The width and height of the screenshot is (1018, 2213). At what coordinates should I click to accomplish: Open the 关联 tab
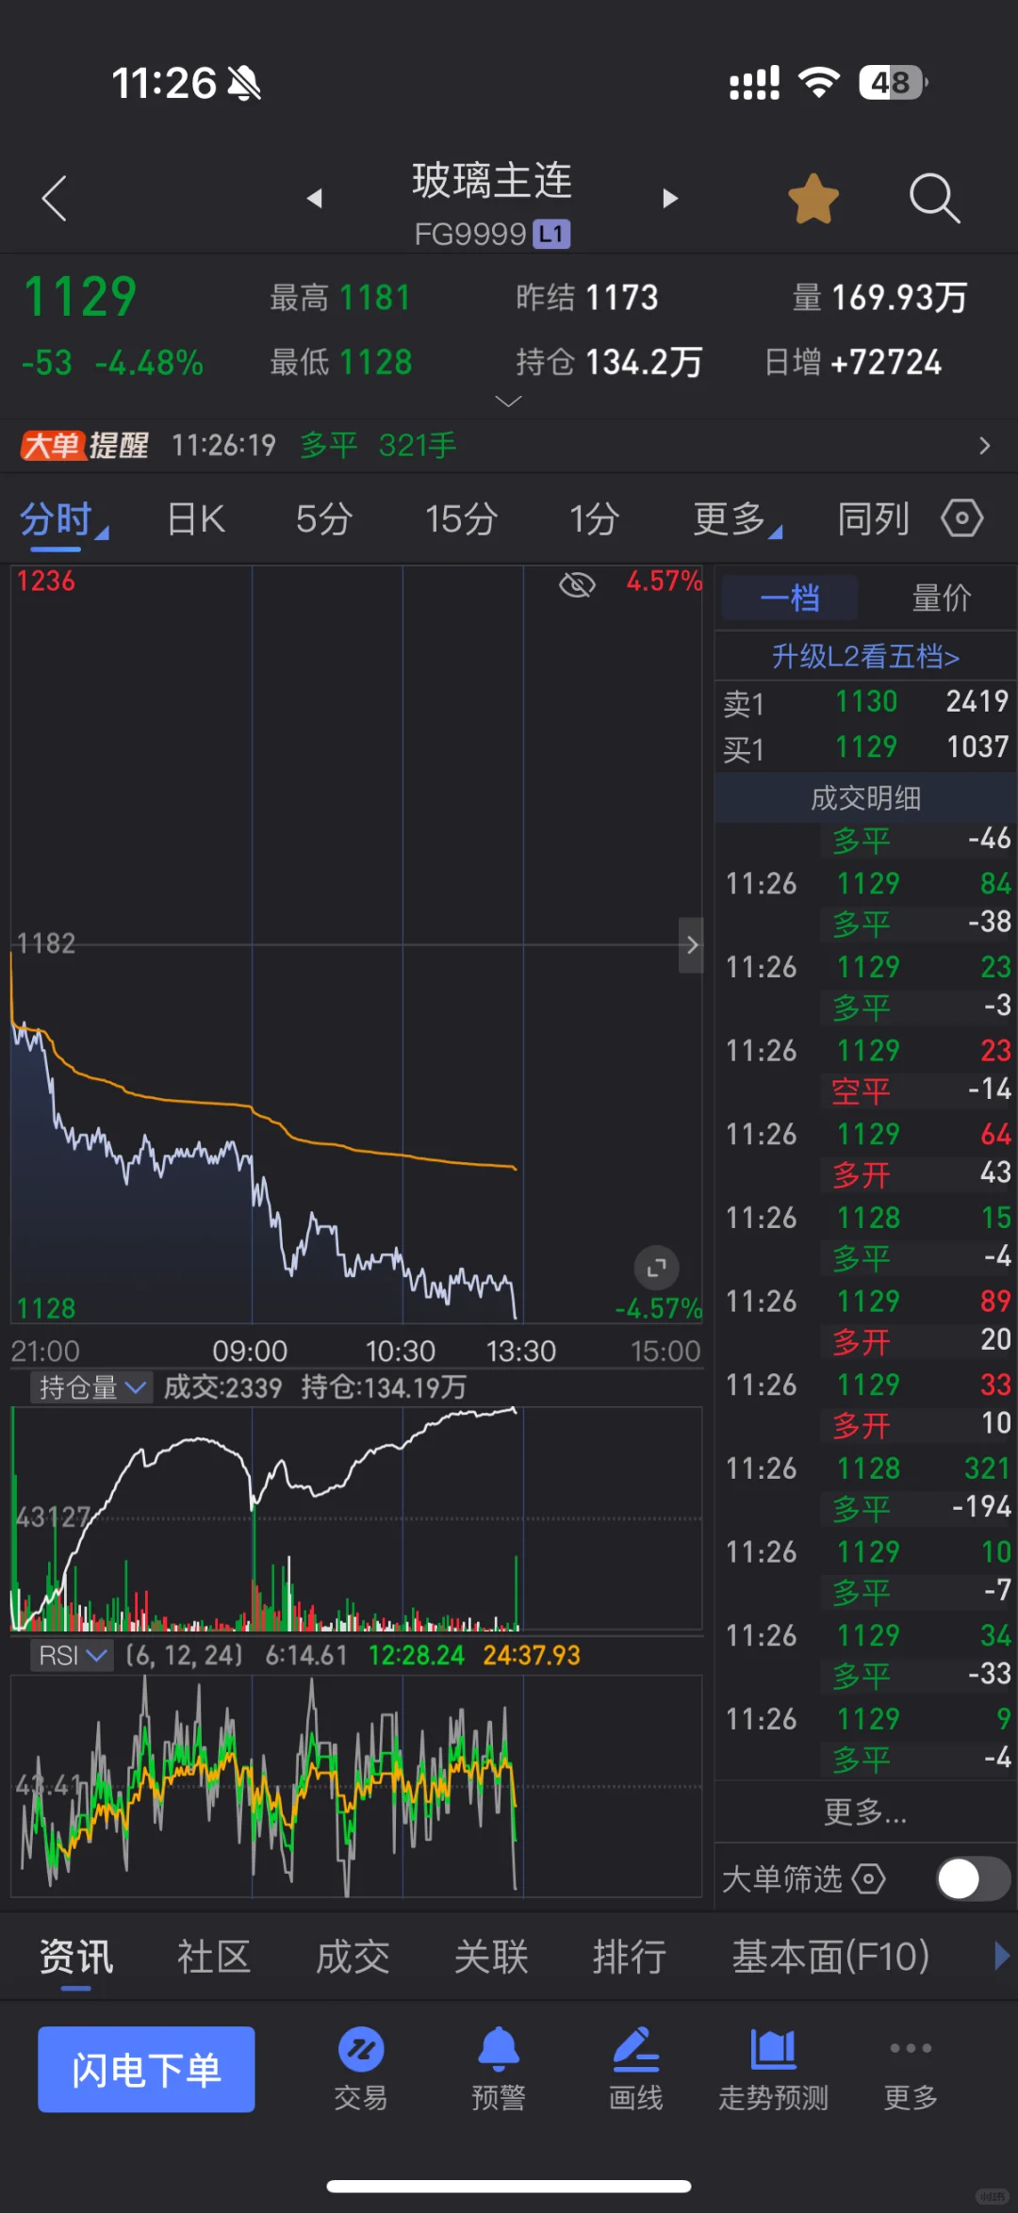491,1958
